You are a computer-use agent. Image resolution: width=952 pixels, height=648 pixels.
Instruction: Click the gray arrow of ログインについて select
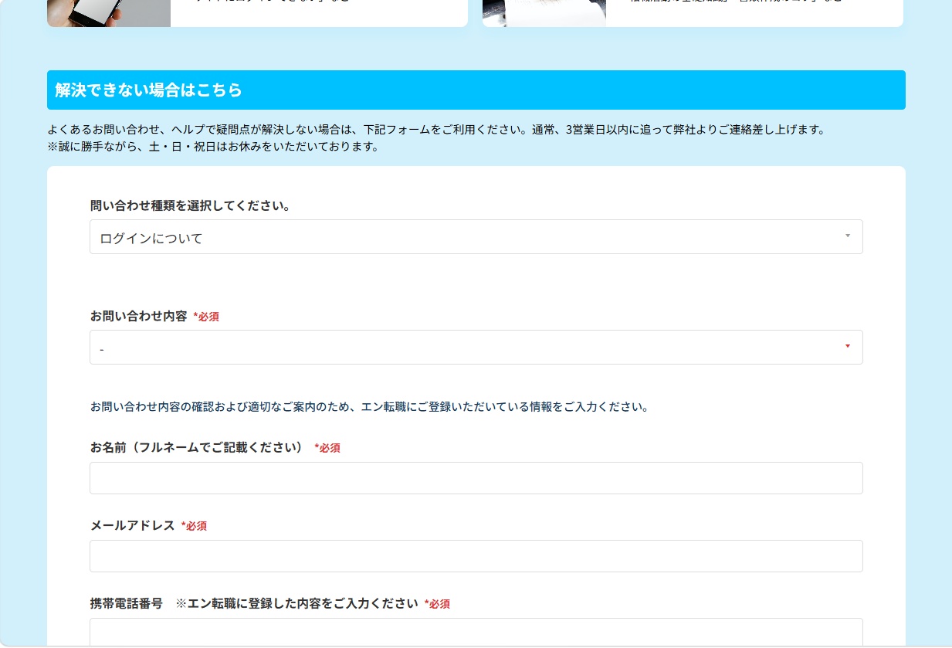[847, 236]
